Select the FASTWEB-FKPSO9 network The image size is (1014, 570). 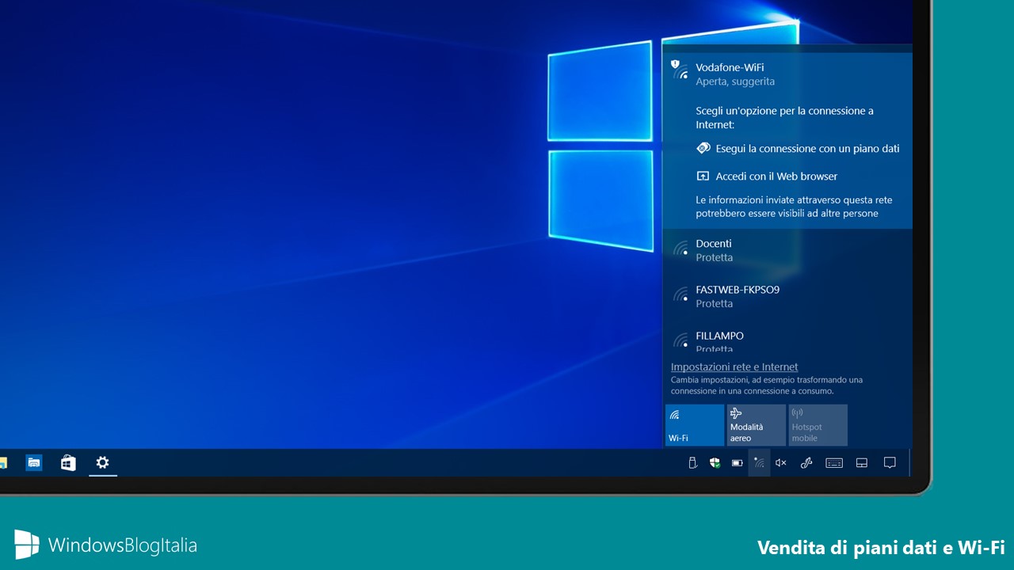click(x=787, y=296)
